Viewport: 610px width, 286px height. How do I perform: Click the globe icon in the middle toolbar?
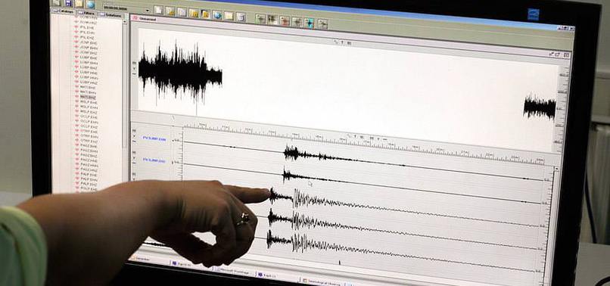coord(217,15)
